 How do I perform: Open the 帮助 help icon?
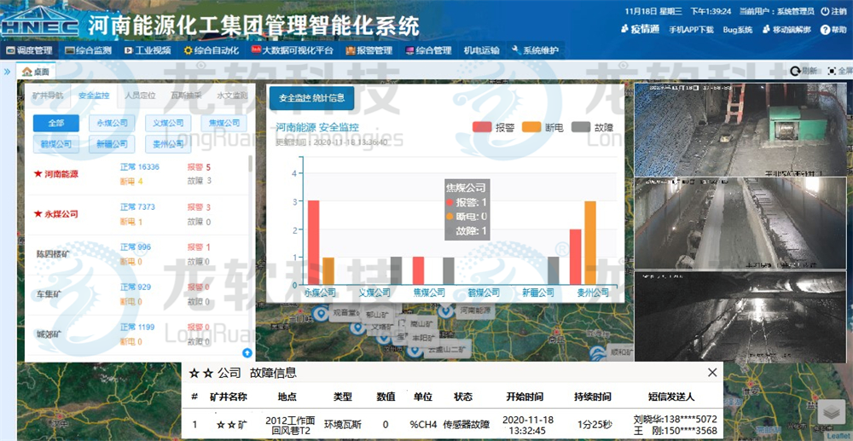(824, 30)
